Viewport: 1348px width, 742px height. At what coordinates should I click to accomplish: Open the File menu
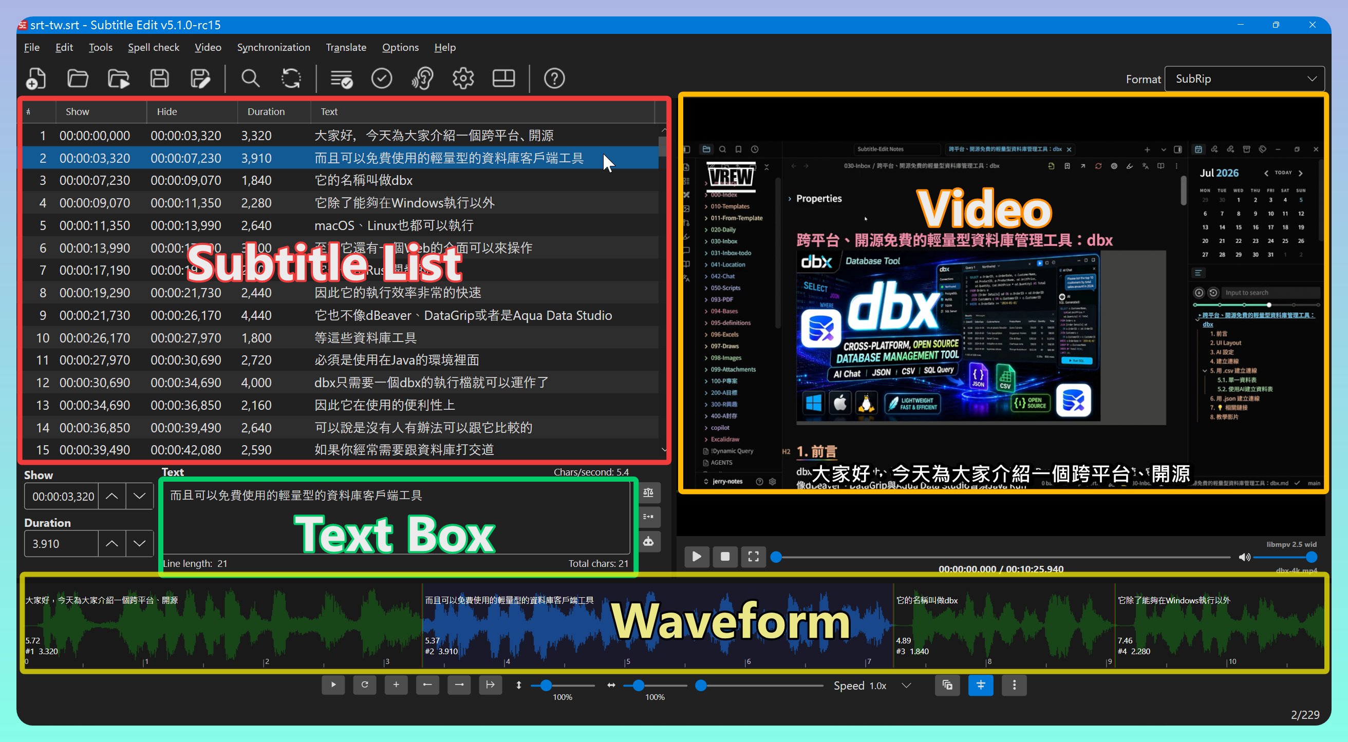32,48
